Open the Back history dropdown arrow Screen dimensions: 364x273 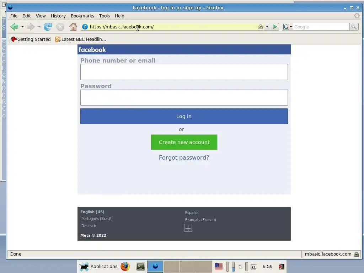tap(22, 27)
